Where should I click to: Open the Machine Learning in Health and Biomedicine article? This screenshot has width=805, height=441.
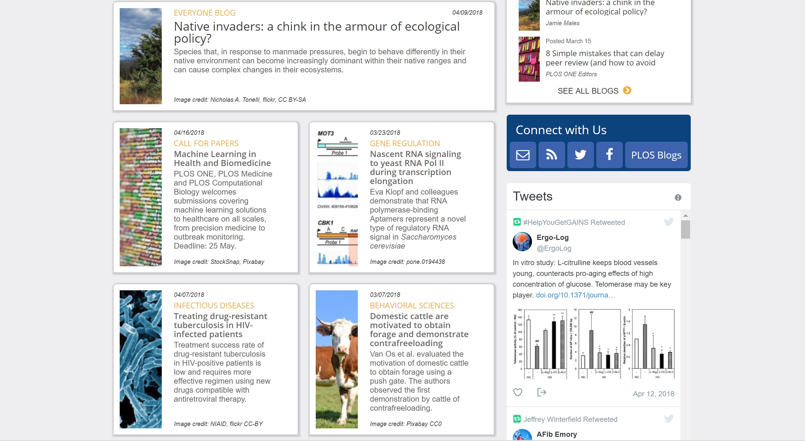(222, 159)
